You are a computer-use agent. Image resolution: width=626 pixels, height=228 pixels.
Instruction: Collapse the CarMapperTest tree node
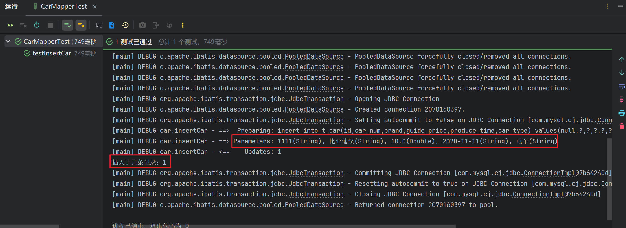(8, 41)
